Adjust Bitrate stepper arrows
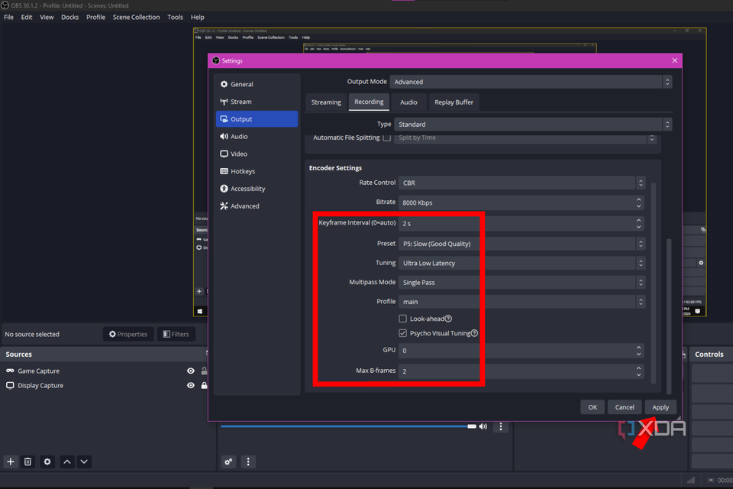The height and width of the screenshot is (489, 733). point(638,202)
